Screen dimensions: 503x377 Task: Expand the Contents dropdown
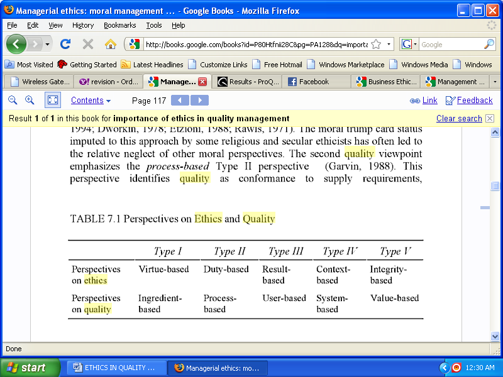[x=91, y=101]
